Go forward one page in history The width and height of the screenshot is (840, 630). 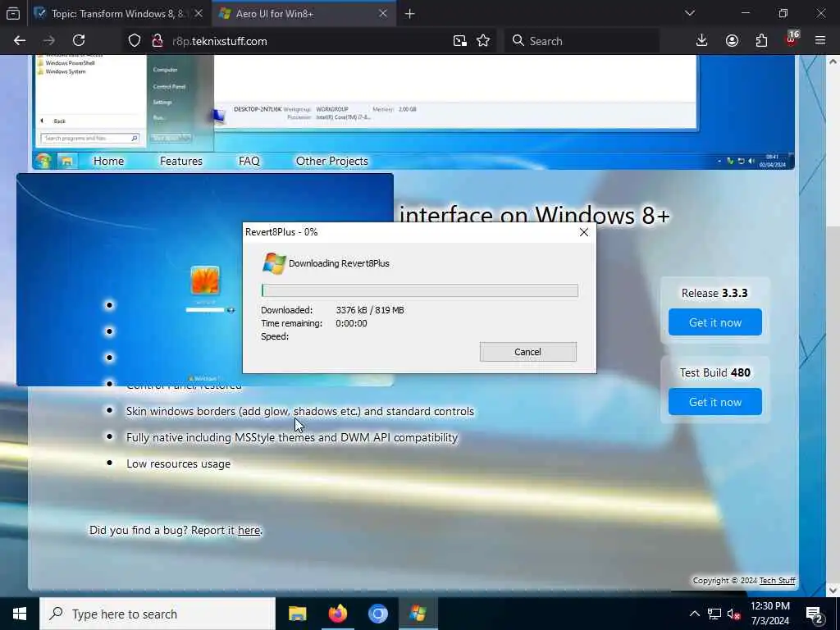click(48, 41)
